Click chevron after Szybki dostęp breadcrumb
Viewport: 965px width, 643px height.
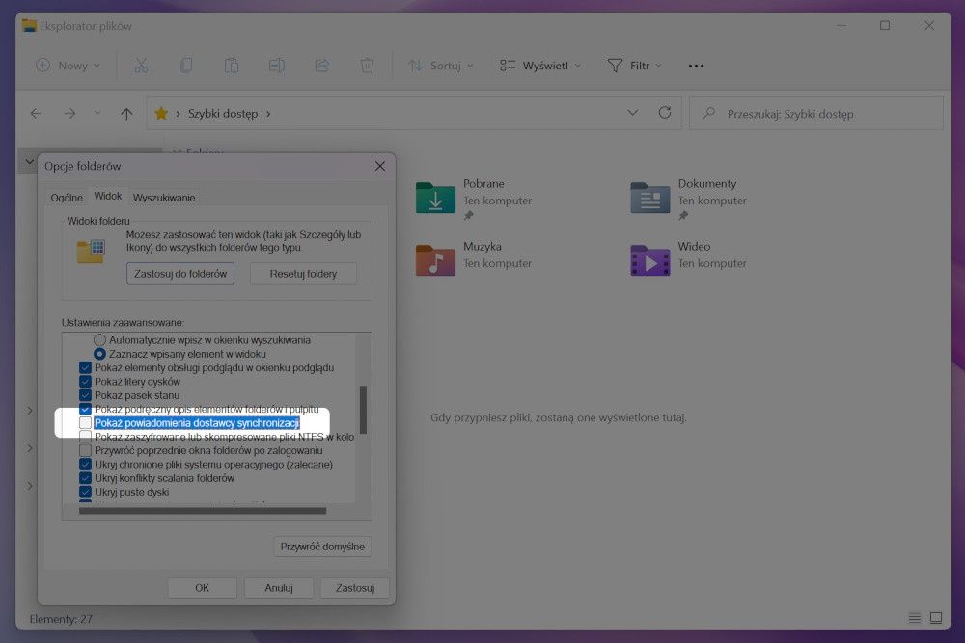pyautogui.click(x=268, y=114)
